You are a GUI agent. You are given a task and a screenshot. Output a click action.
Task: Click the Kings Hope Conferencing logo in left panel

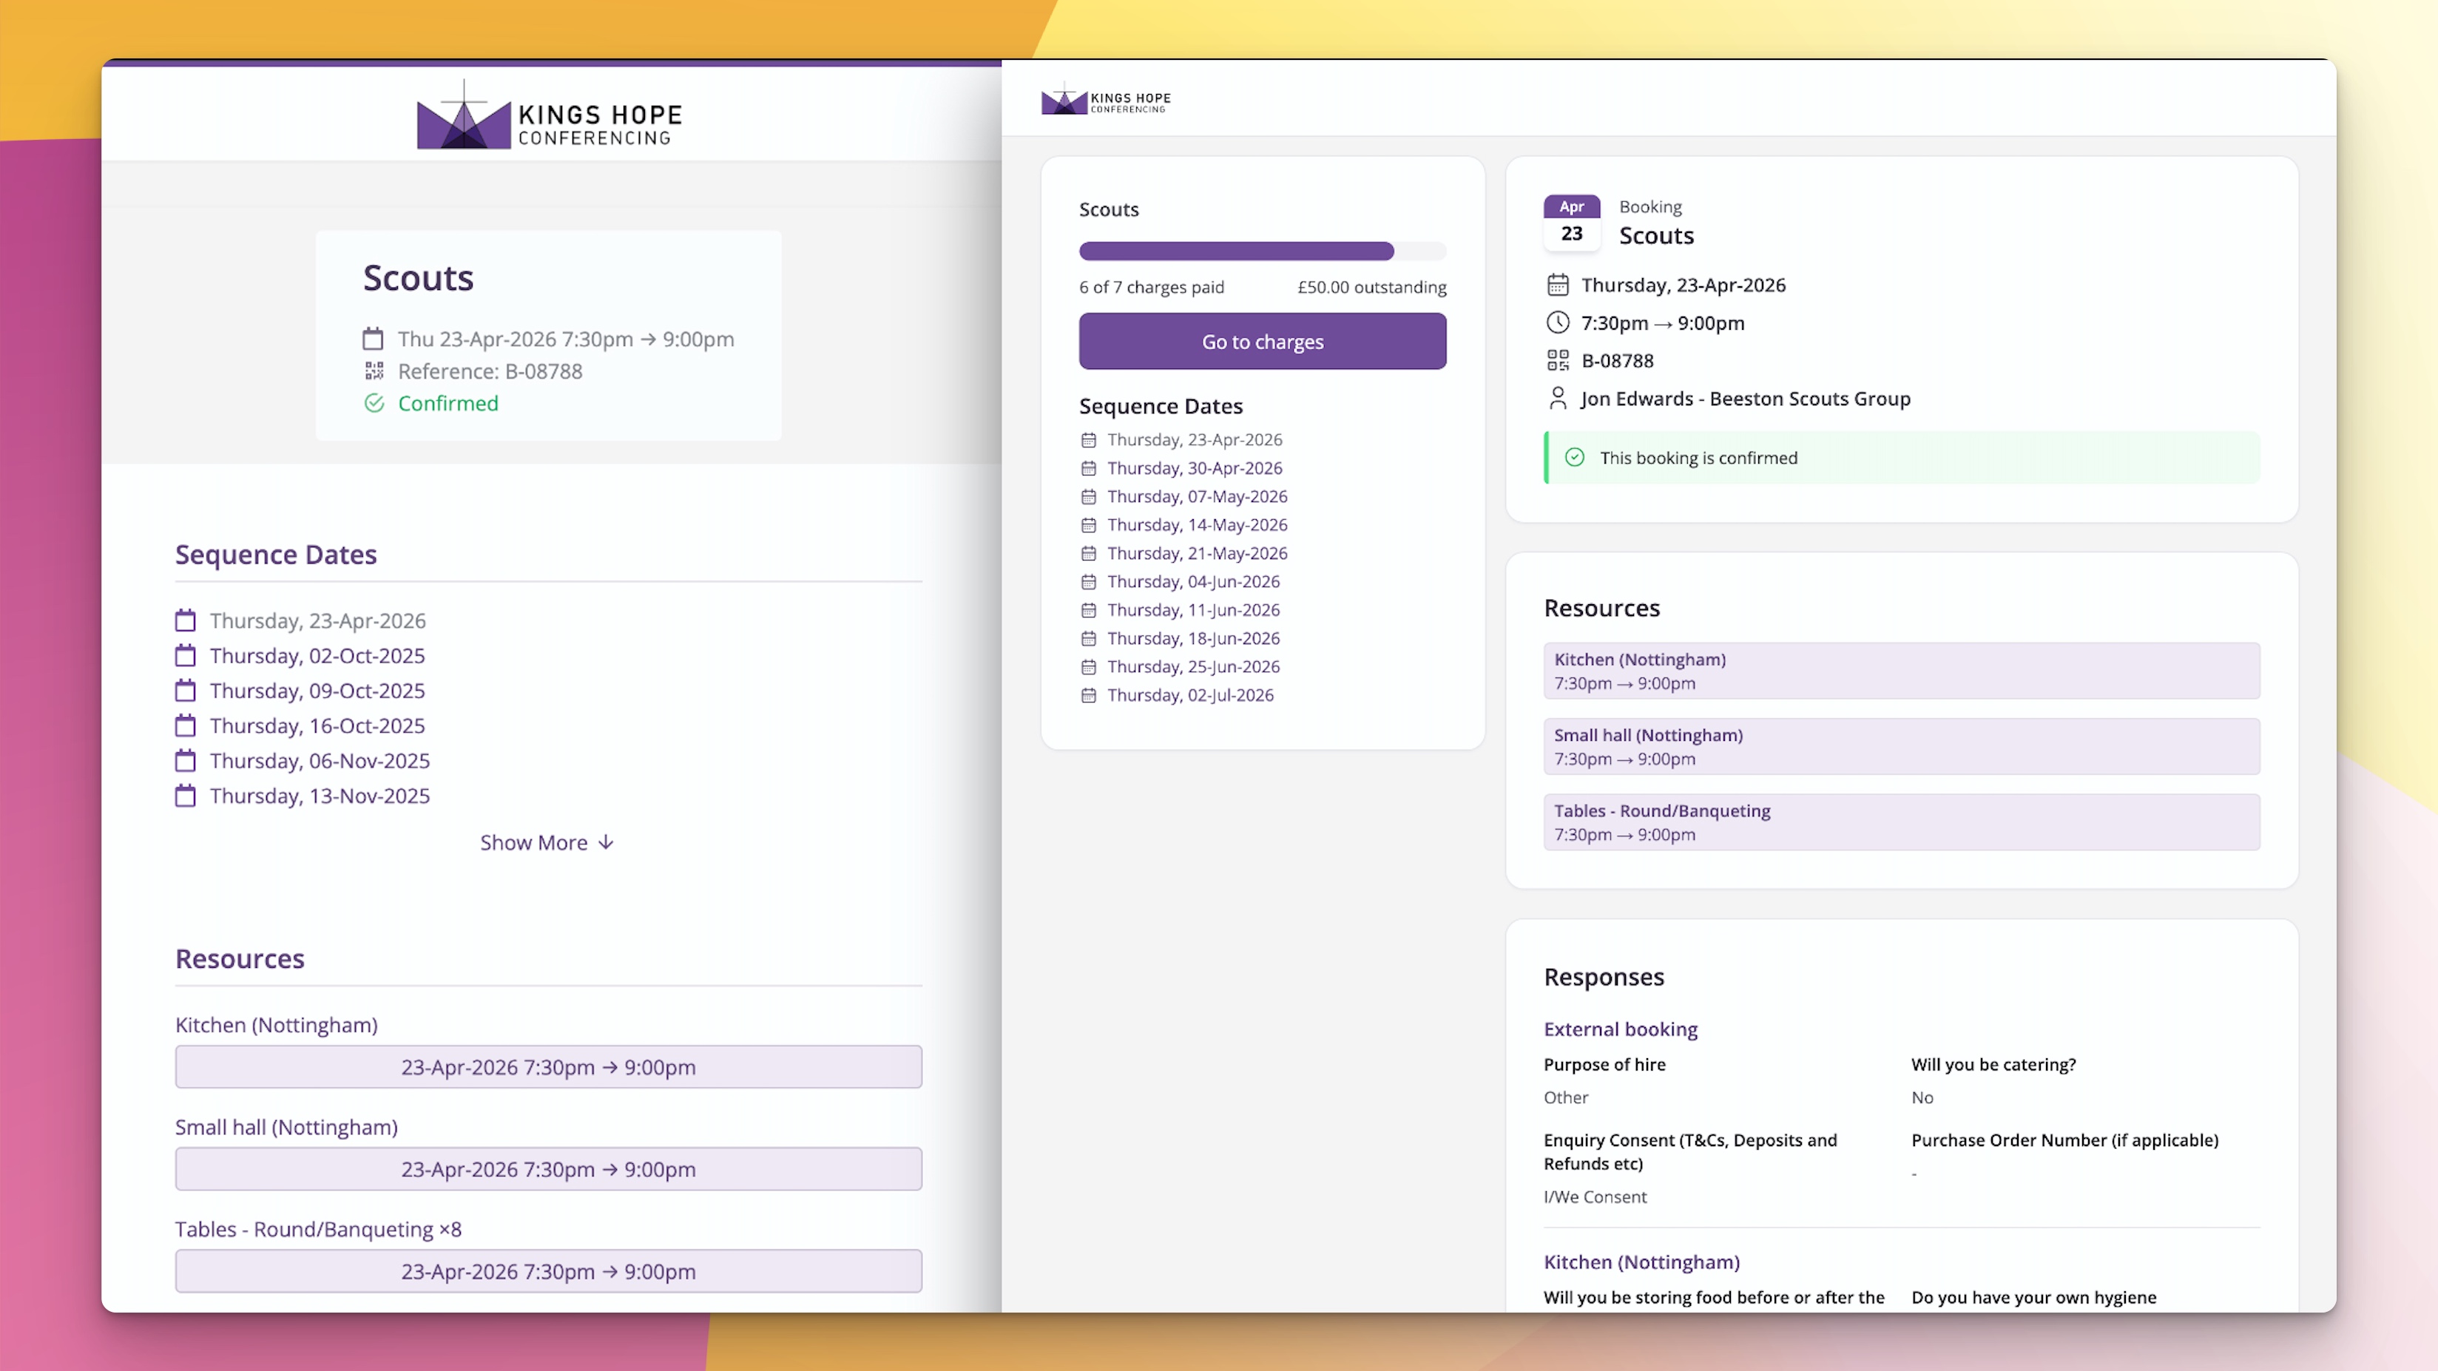click(550, 115)
